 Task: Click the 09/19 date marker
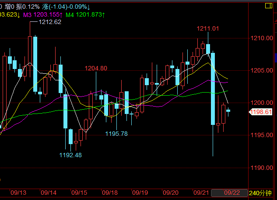tap(140, 193)
